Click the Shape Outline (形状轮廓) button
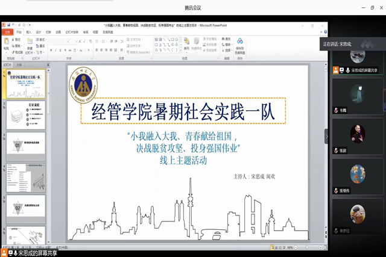386x257 pixels. [x=210, y=45]
